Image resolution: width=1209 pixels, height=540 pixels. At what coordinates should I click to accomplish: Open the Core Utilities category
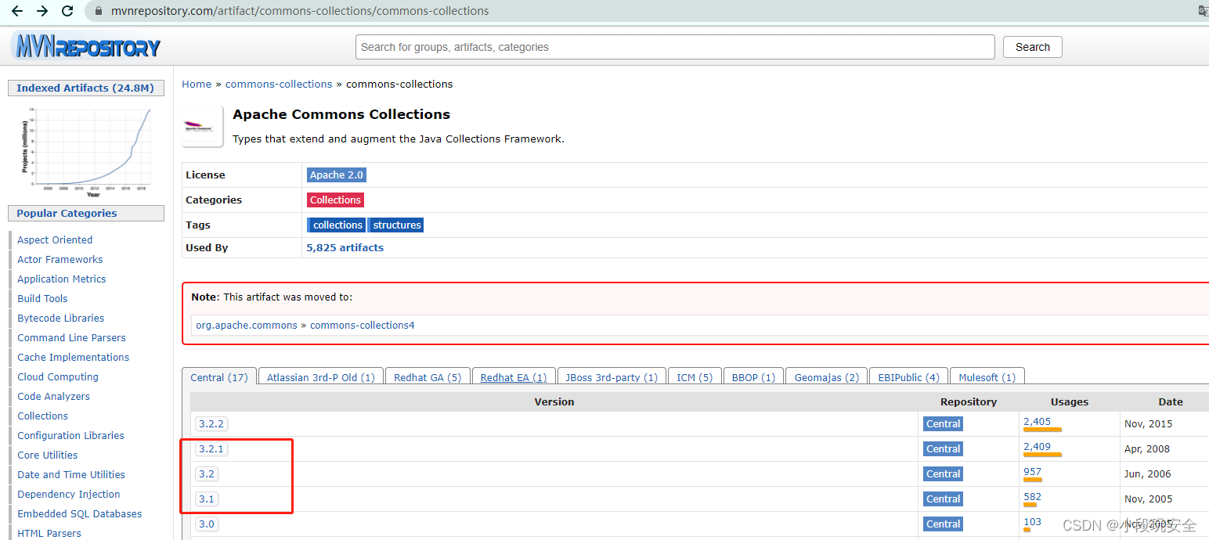tap(48, 455)
